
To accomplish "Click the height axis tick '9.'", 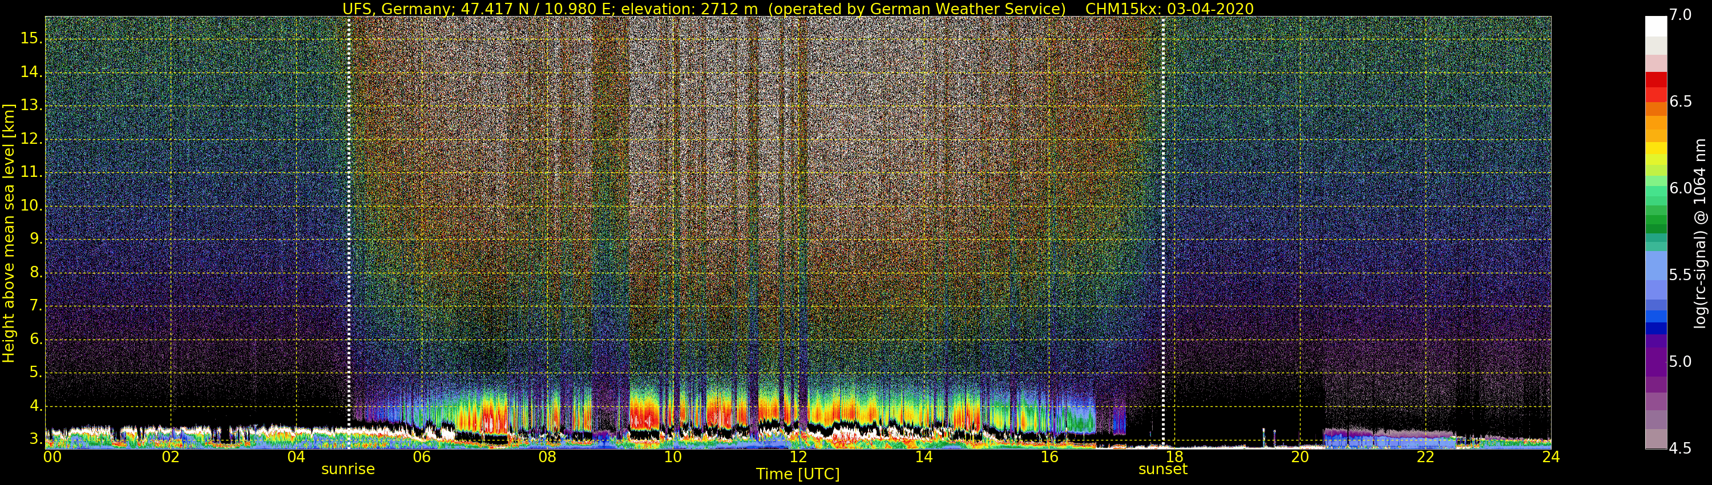I will (x=35, y=239).
